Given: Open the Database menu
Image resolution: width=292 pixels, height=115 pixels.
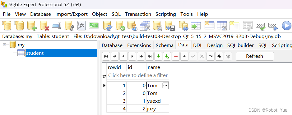Looking at the screenshot, I should click(41, 14).
